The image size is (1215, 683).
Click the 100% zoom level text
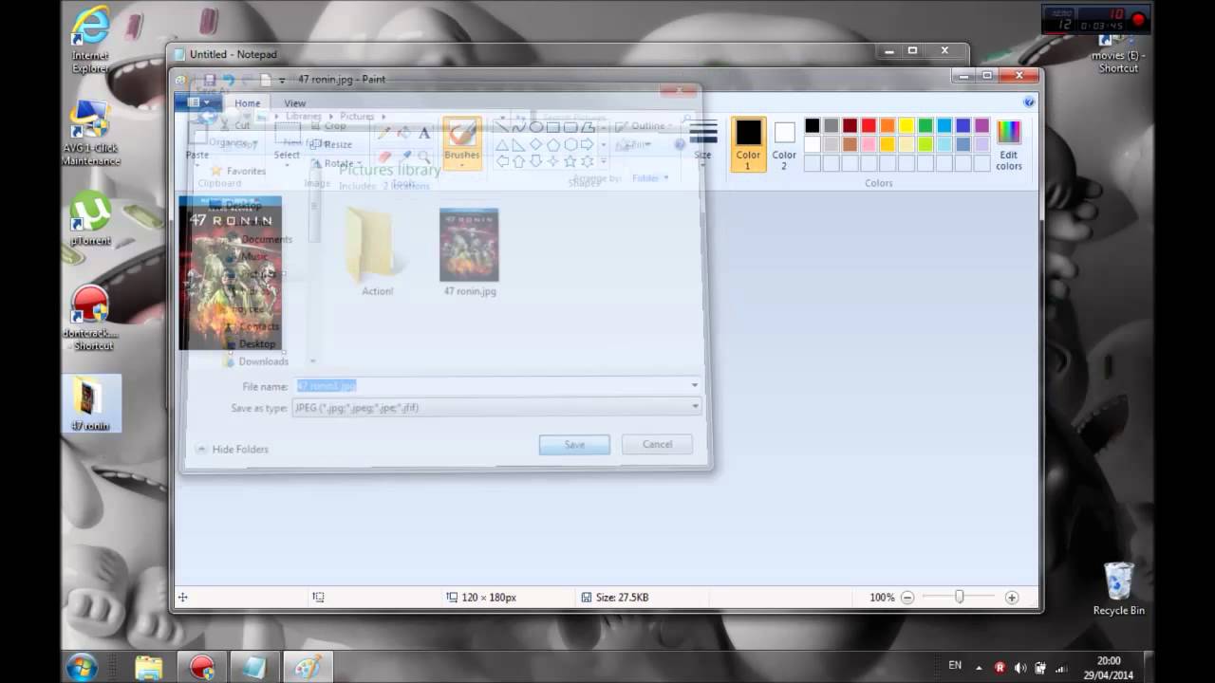882,598
